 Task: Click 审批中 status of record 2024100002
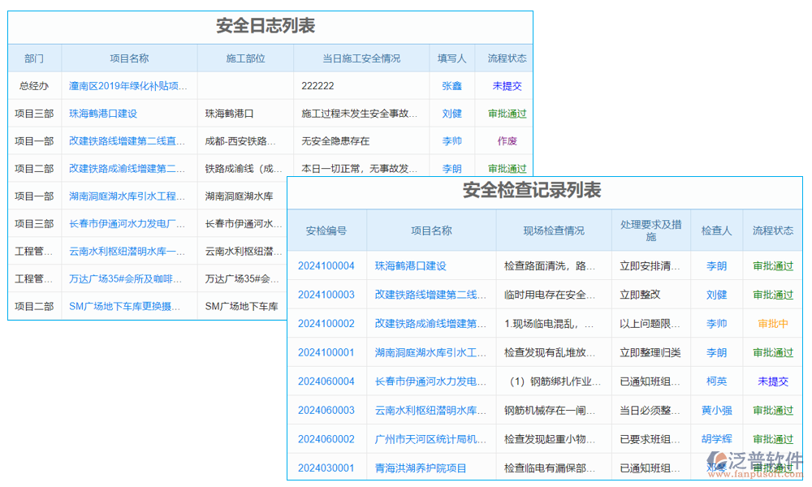pyautogui.click(x=772, y=323)
